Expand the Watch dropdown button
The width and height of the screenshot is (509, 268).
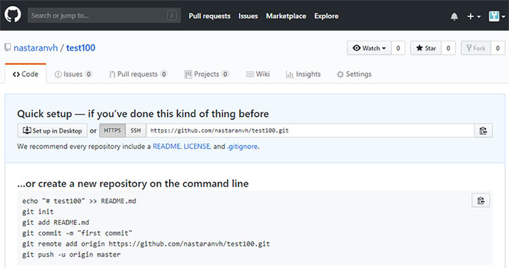[x=369, y=48]
